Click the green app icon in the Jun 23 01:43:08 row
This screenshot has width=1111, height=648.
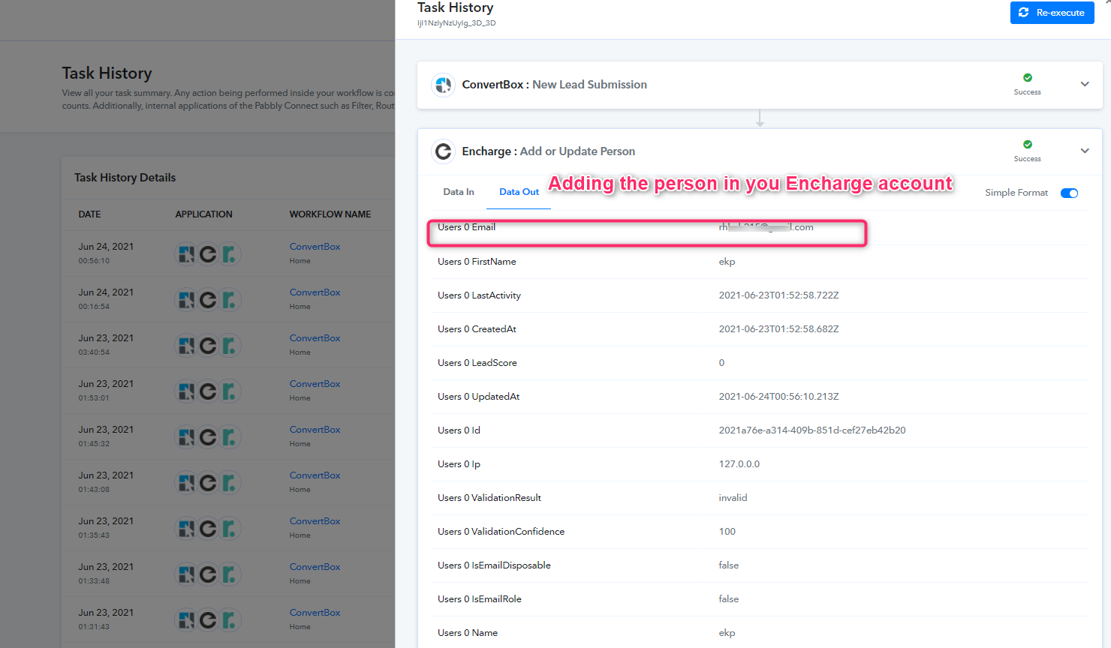pos(229,483)
